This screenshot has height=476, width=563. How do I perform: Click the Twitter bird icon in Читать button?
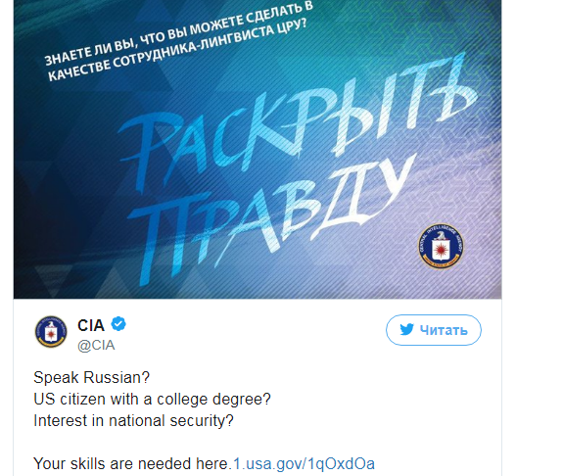click(x=406, y=329)
